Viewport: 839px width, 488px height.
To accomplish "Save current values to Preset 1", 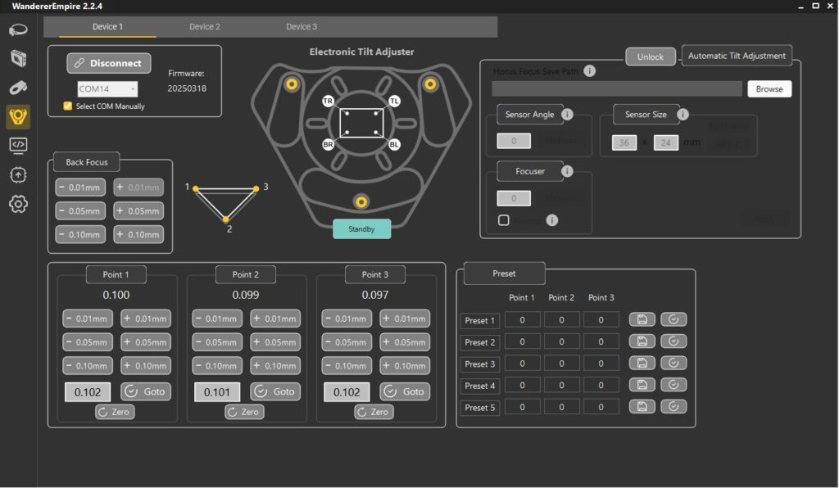I will point(642,319).
